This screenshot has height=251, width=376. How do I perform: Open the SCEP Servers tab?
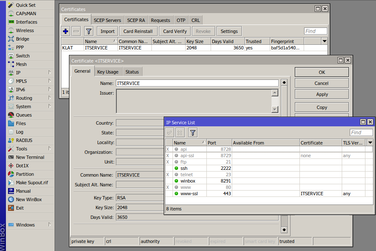pyautogui.click(x=107, y=20)
